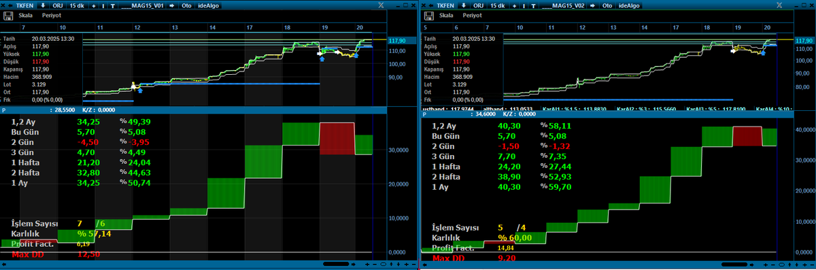Click the back arrow icon in MAG15_V02 title bar
This screenshot has height=270, width=816.
point(431,5)
